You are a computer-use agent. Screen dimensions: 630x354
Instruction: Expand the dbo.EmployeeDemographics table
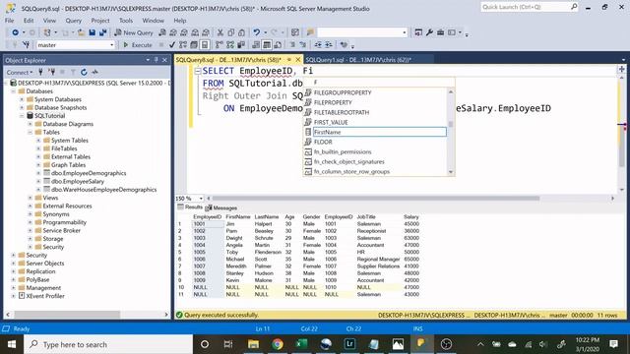coord(38,173)
